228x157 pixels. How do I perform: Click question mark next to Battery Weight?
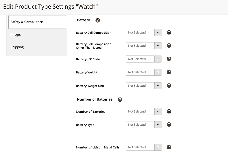(x=169, y=72)
